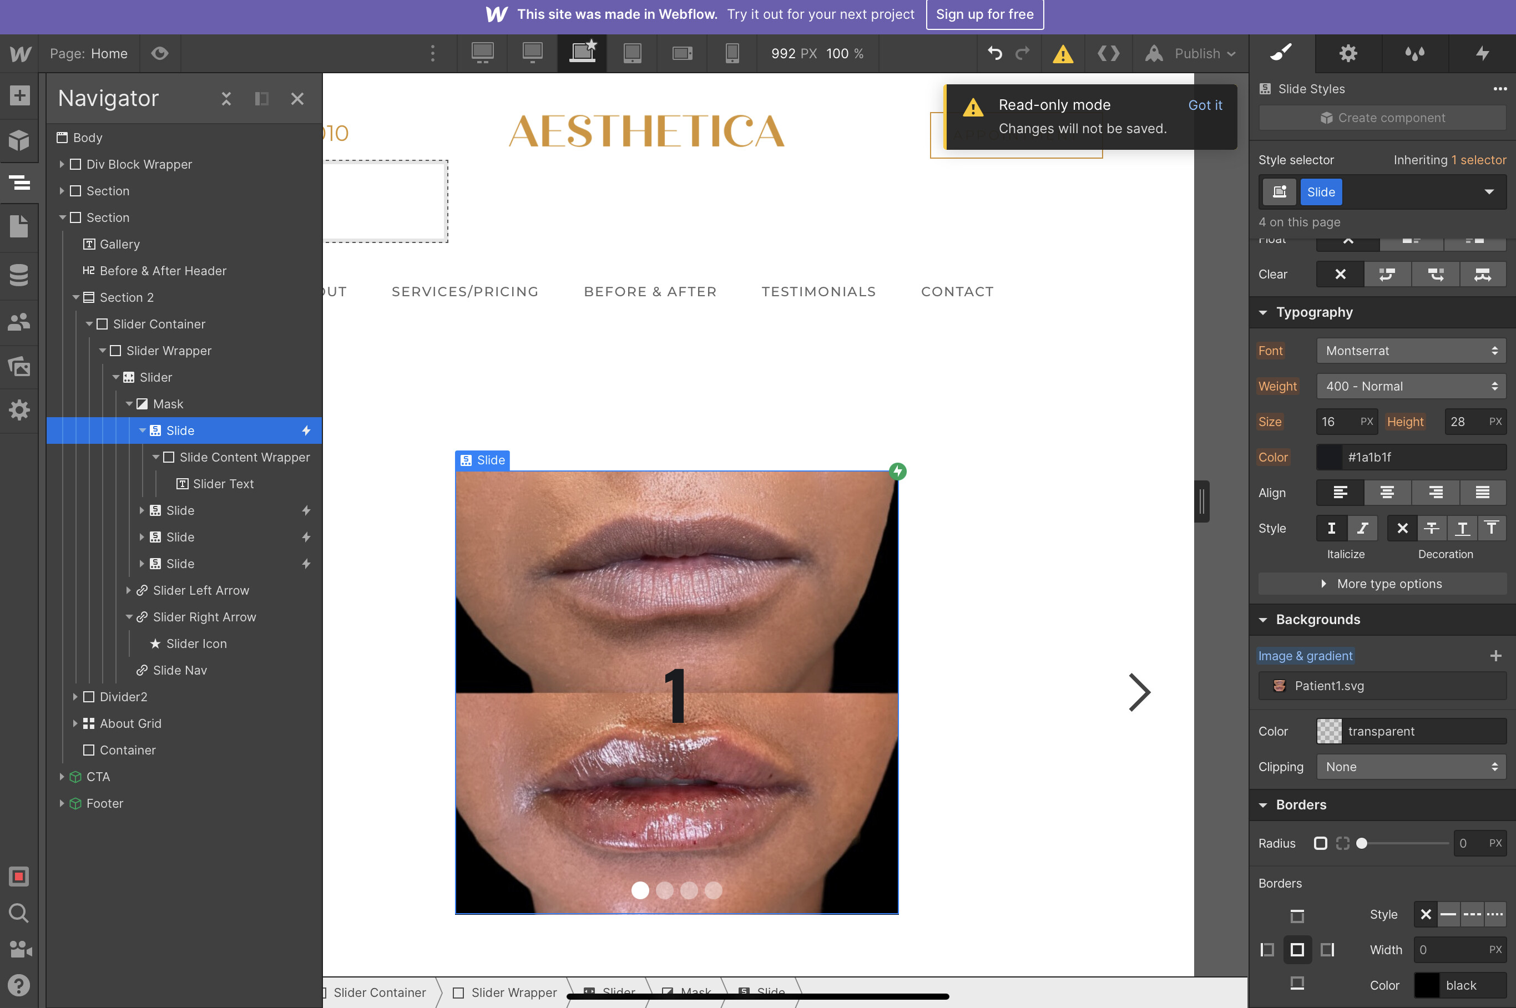Select center text align option
This screenshot has height=1008, width=1516.
pyautogui.click(x=1387, y=493)
